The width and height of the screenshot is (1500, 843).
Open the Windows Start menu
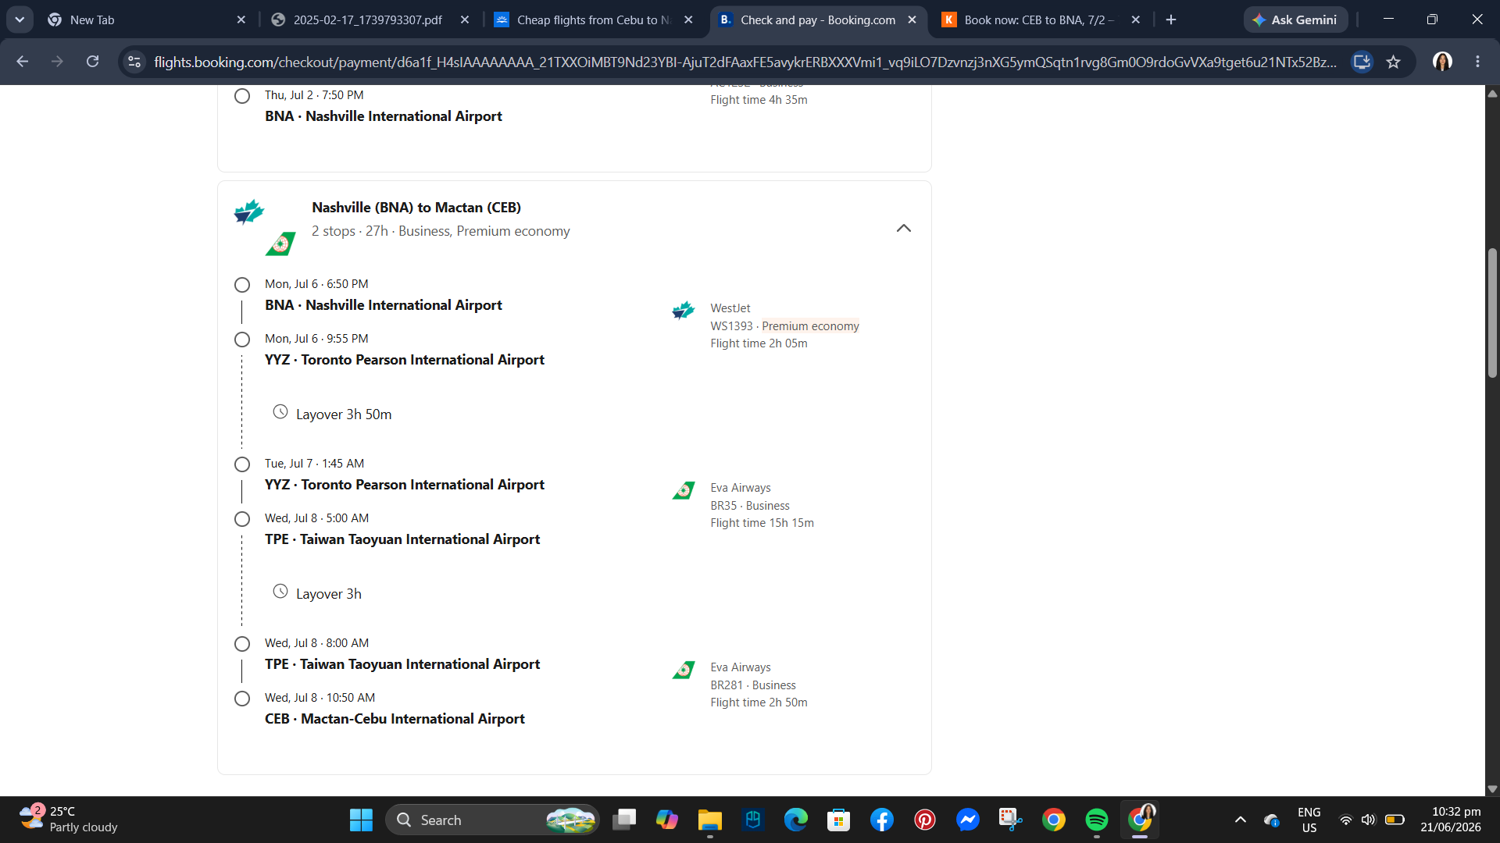[x=361, y=820]
